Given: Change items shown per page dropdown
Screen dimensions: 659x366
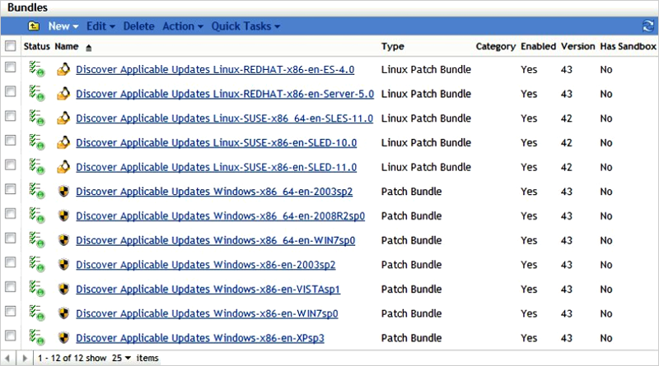Looking at the screenshot, I should pyautogui.click(x=121, y=358).
